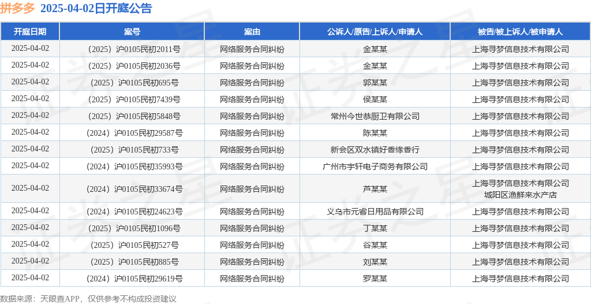Click plaintiff 郭某某
591x304 pixels.
[375, 83]
